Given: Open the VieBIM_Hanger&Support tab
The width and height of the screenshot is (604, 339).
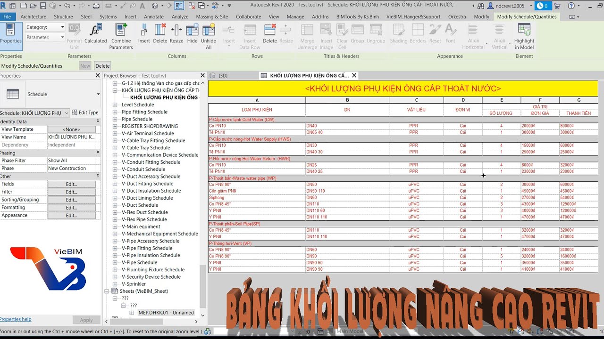Looking at the screenshot, I should point(413,16).
